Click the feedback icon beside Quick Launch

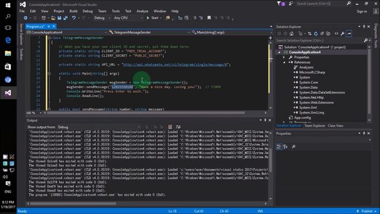pyautogui.click(x=291, y=4)
